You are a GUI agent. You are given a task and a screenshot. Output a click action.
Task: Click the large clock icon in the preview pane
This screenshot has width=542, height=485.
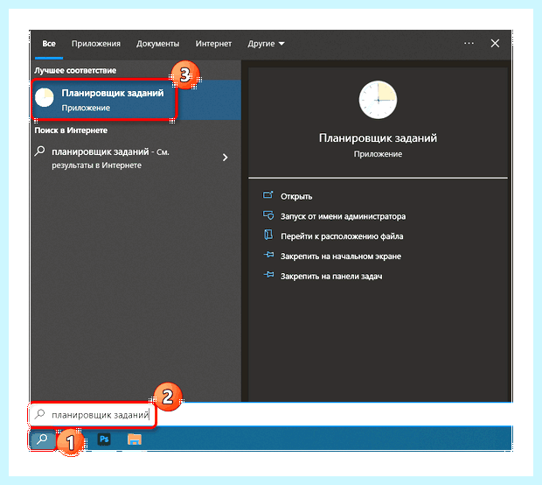(378, 100)
